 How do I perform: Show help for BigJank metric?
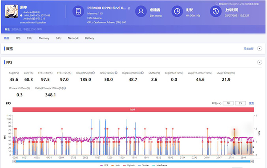(142, 73)
